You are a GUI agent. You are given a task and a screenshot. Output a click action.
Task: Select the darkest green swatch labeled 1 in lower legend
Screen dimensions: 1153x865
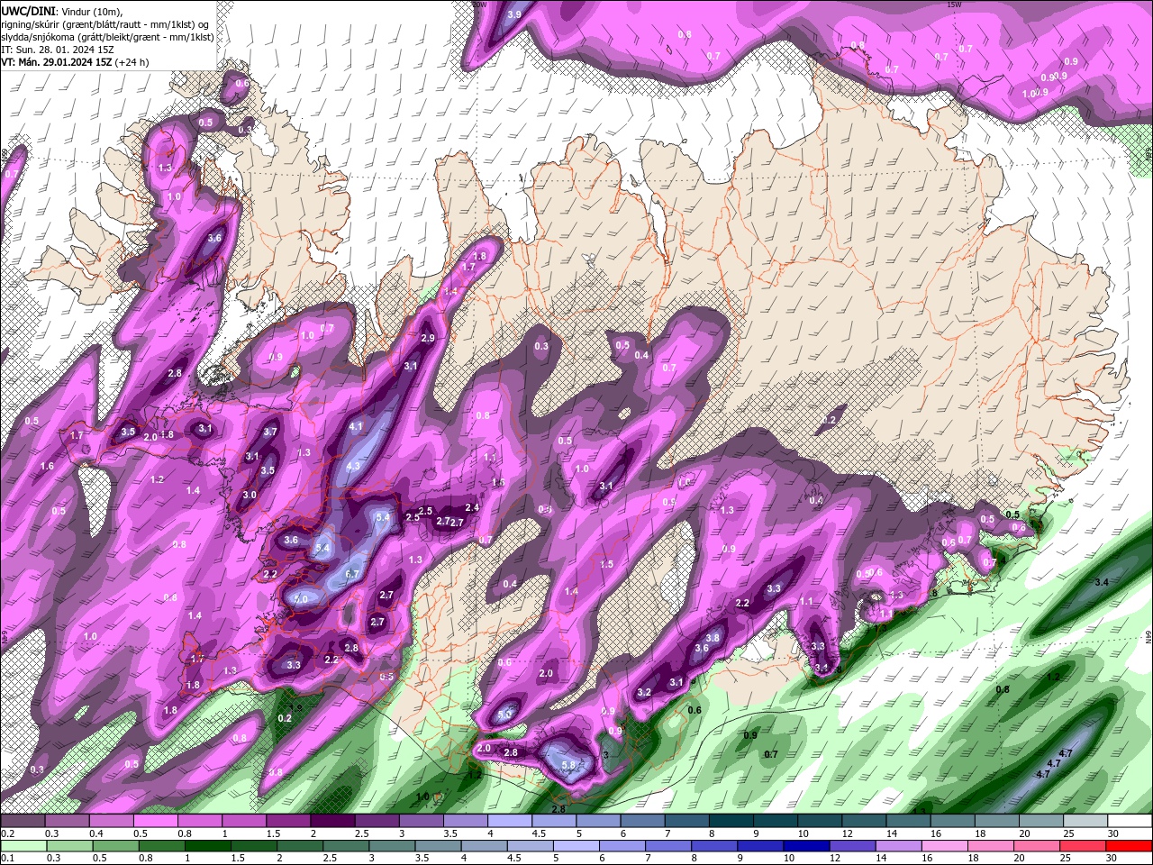pos(208,846)
